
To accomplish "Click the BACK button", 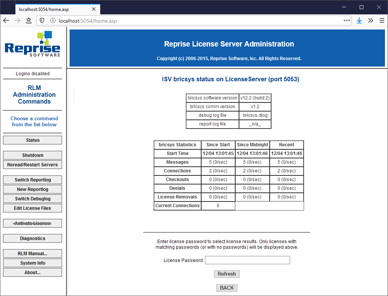I will click(x=227, y=288).
